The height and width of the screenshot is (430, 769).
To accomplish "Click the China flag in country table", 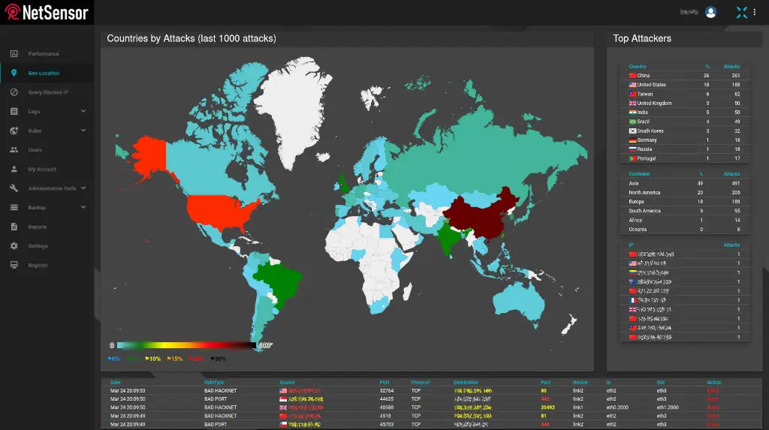I will pos(632,76).
